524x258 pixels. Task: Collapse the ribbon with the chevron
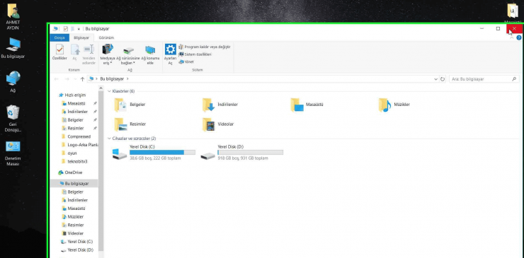512,37
